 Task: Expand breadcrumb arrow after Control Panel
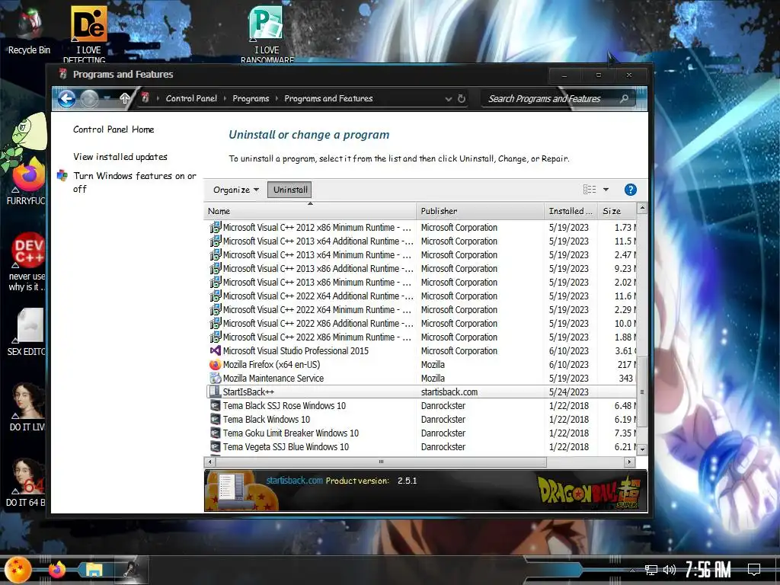[x=225, y=98]
